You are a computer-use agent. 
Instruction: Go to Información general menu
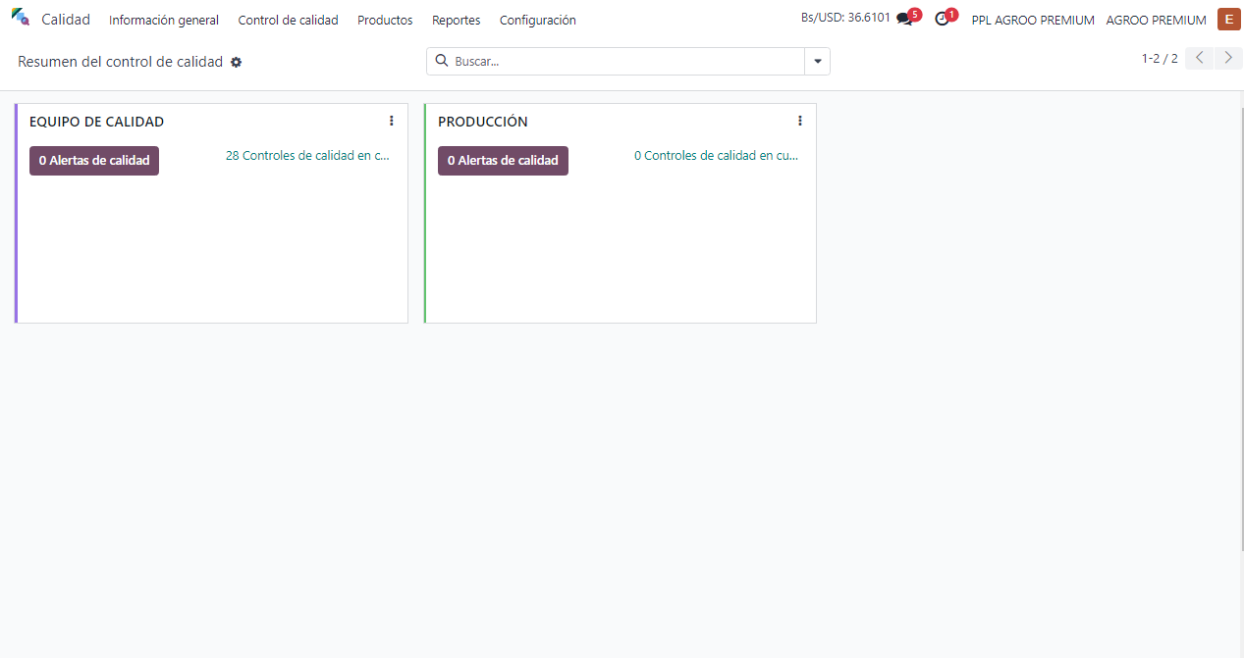(x=164, y=21)
